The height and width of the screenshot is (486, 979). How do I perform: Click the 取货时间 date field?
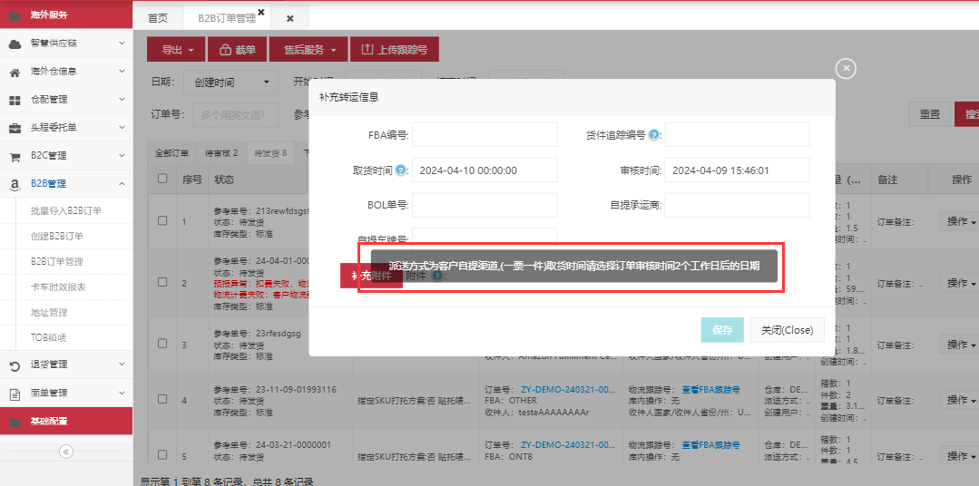485,170
